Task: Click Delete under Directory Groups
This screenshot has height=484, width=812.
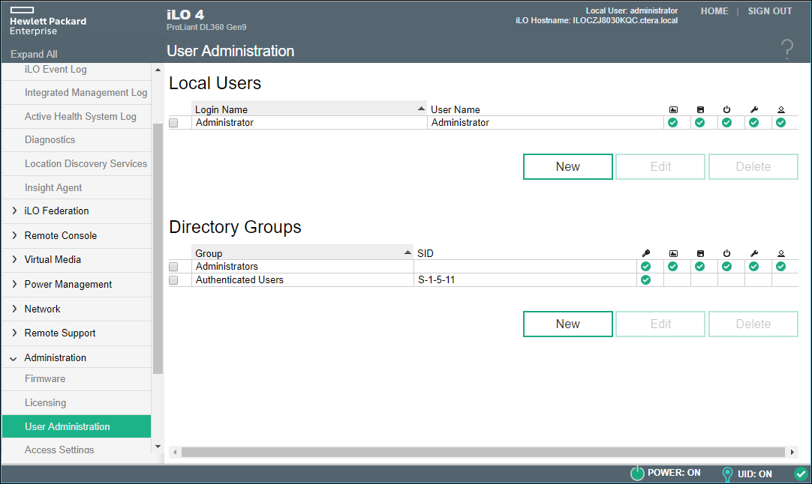Action: 753,324
